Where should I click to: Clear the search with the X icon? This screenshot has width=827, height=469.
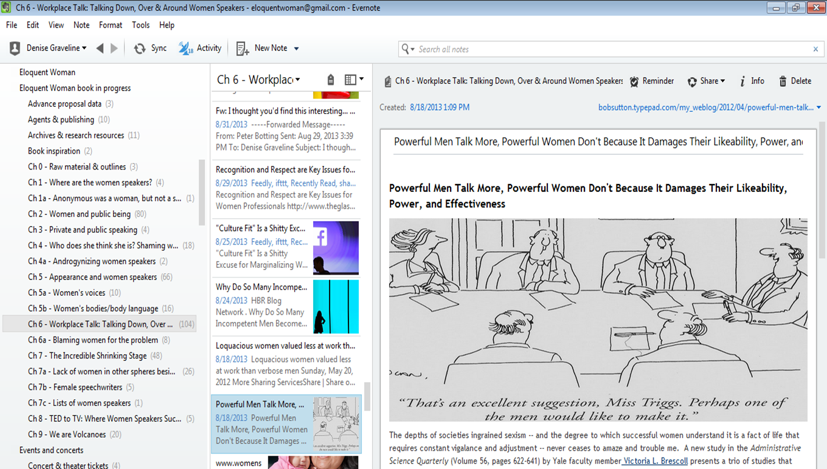pyautogui.click(x=815, y=49)
